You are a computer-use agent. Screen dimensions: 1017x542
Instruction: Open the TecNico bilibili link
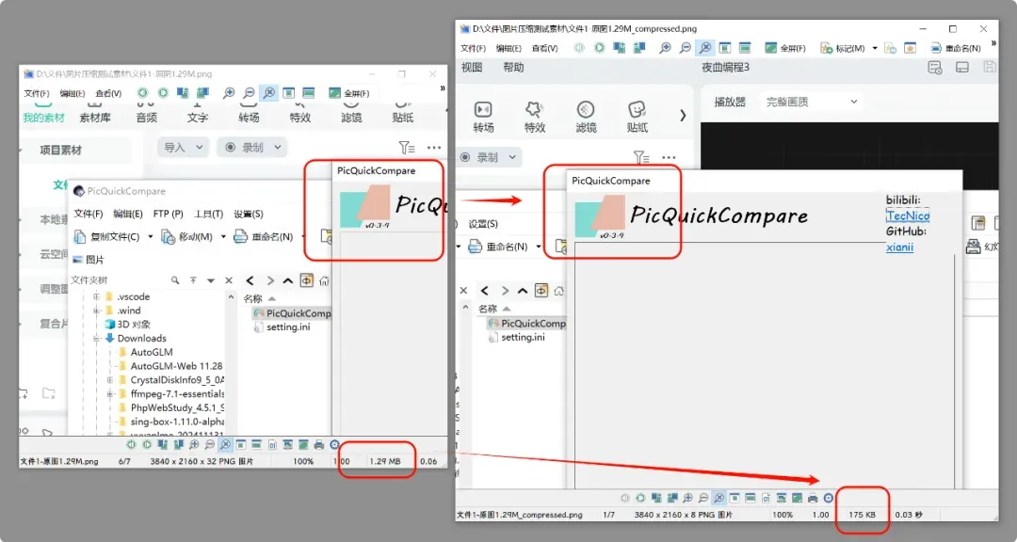pos(908,215)
